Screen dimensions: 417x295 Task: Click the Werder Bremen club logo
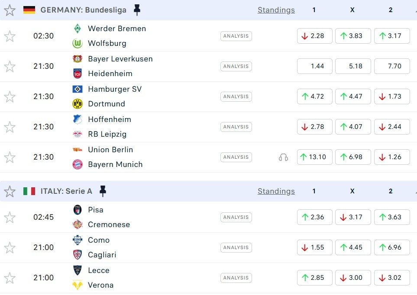pos(78,29)
